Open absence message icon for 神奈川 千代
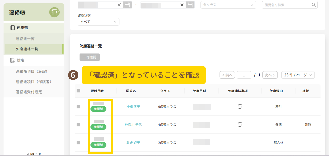 tap(240, 124)
